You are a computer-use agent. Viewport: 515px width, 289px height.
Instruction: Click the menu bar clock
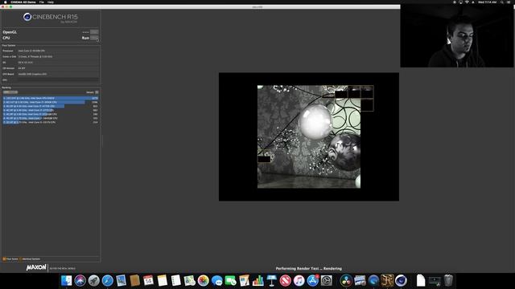tap(487, 2)
